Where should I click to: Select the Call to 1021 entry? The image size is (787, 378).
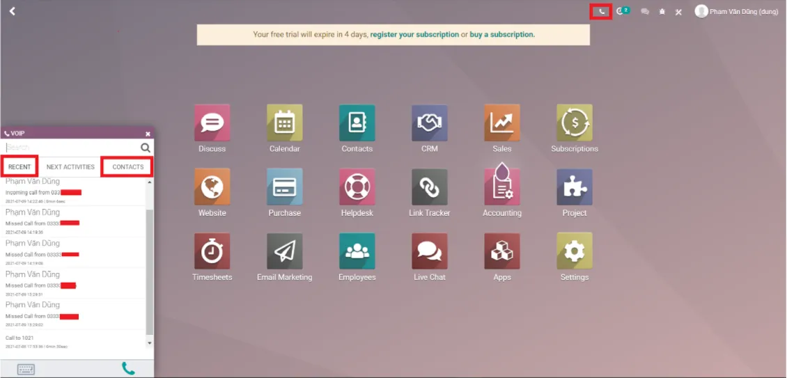click(x=73, y=341)
